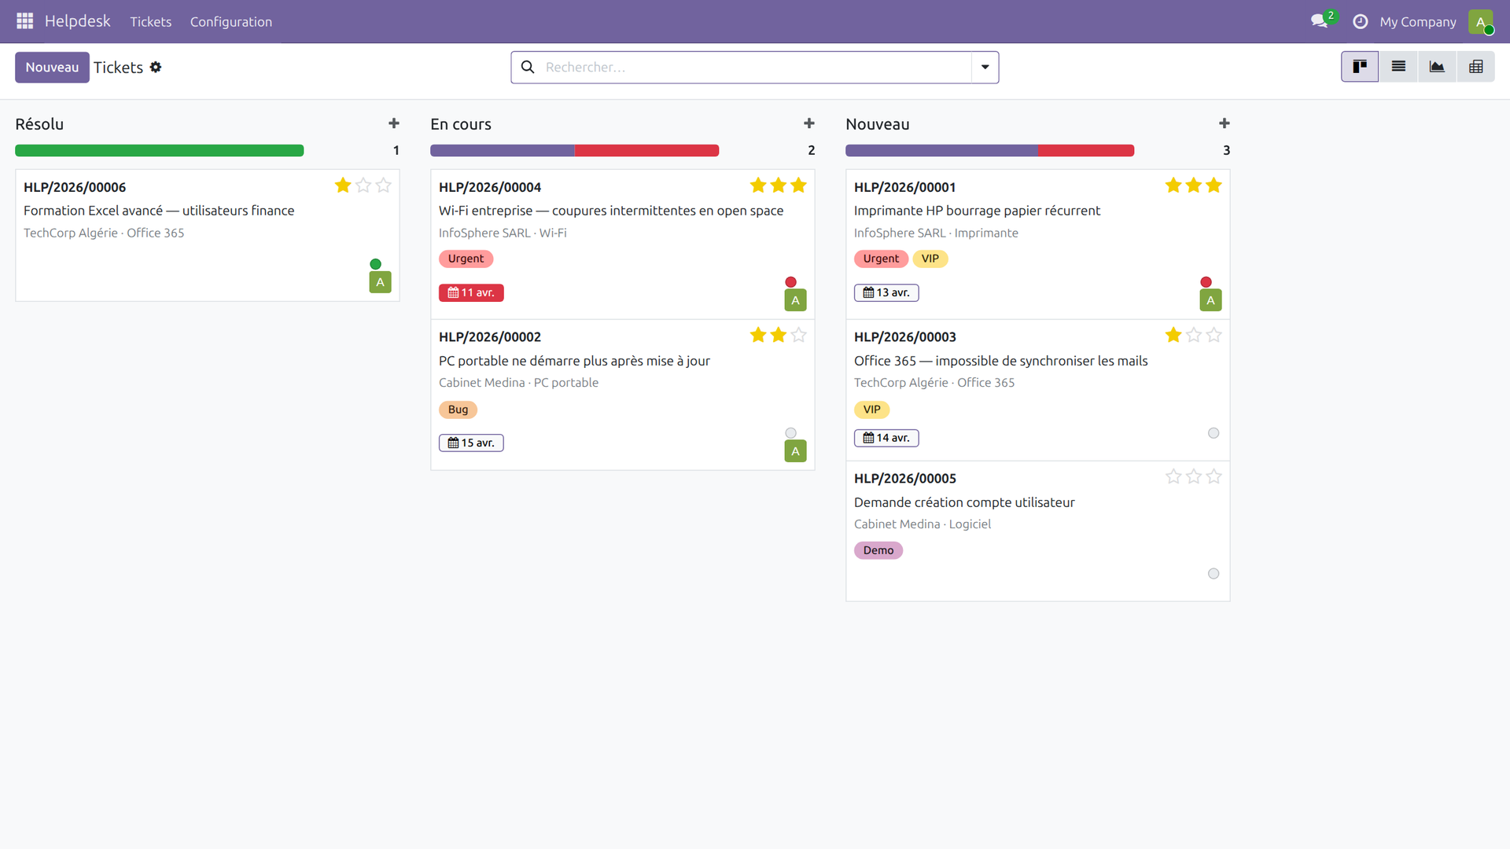
Task: Set one-star priority on HLP/2026/00005
Action: (x=1173, y=476)
